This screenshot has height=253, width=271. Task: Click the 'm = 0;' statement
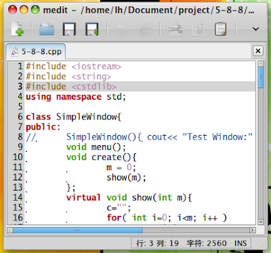click(121, 168)
